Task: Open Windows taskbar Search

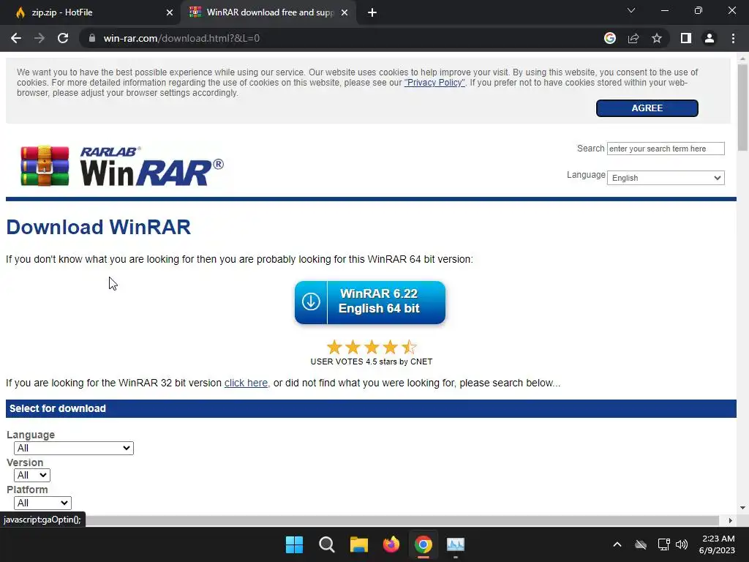Action: [327, 544]
